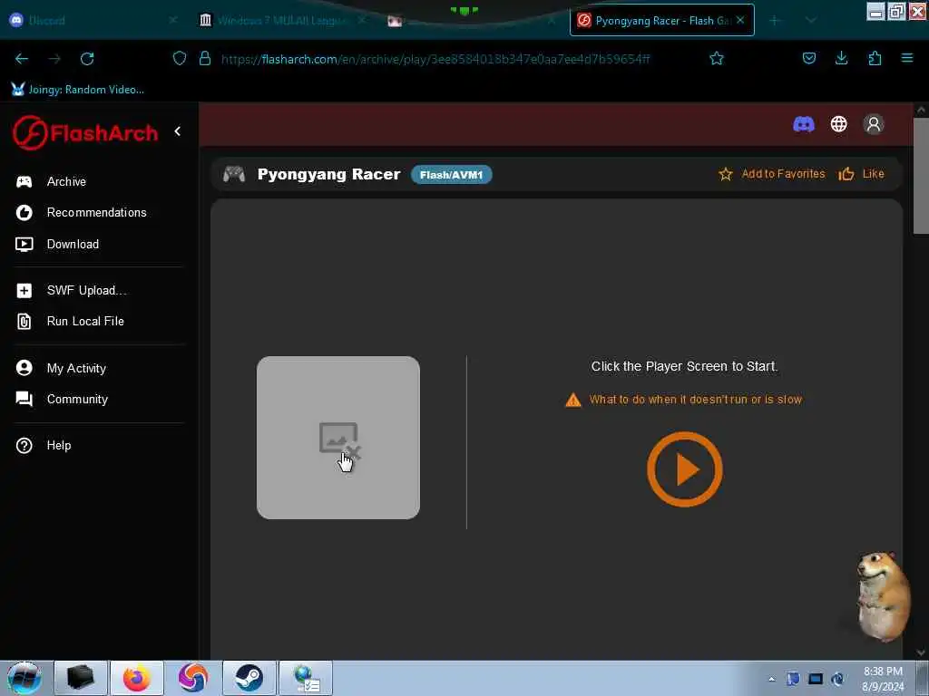
Task: Click the Run Local File document icon
Action: (x=24, y=321)
